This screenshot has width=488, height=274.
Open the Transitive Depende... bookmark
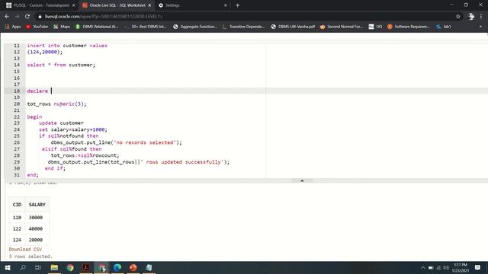[244, 27]
